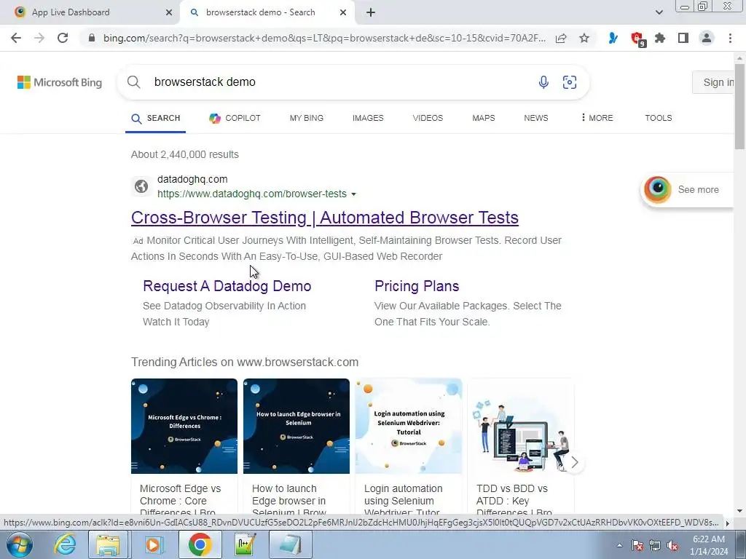746x559 pixels.
Task: Click the See more BrowserStack widget
Action: [x=687, y=190]
